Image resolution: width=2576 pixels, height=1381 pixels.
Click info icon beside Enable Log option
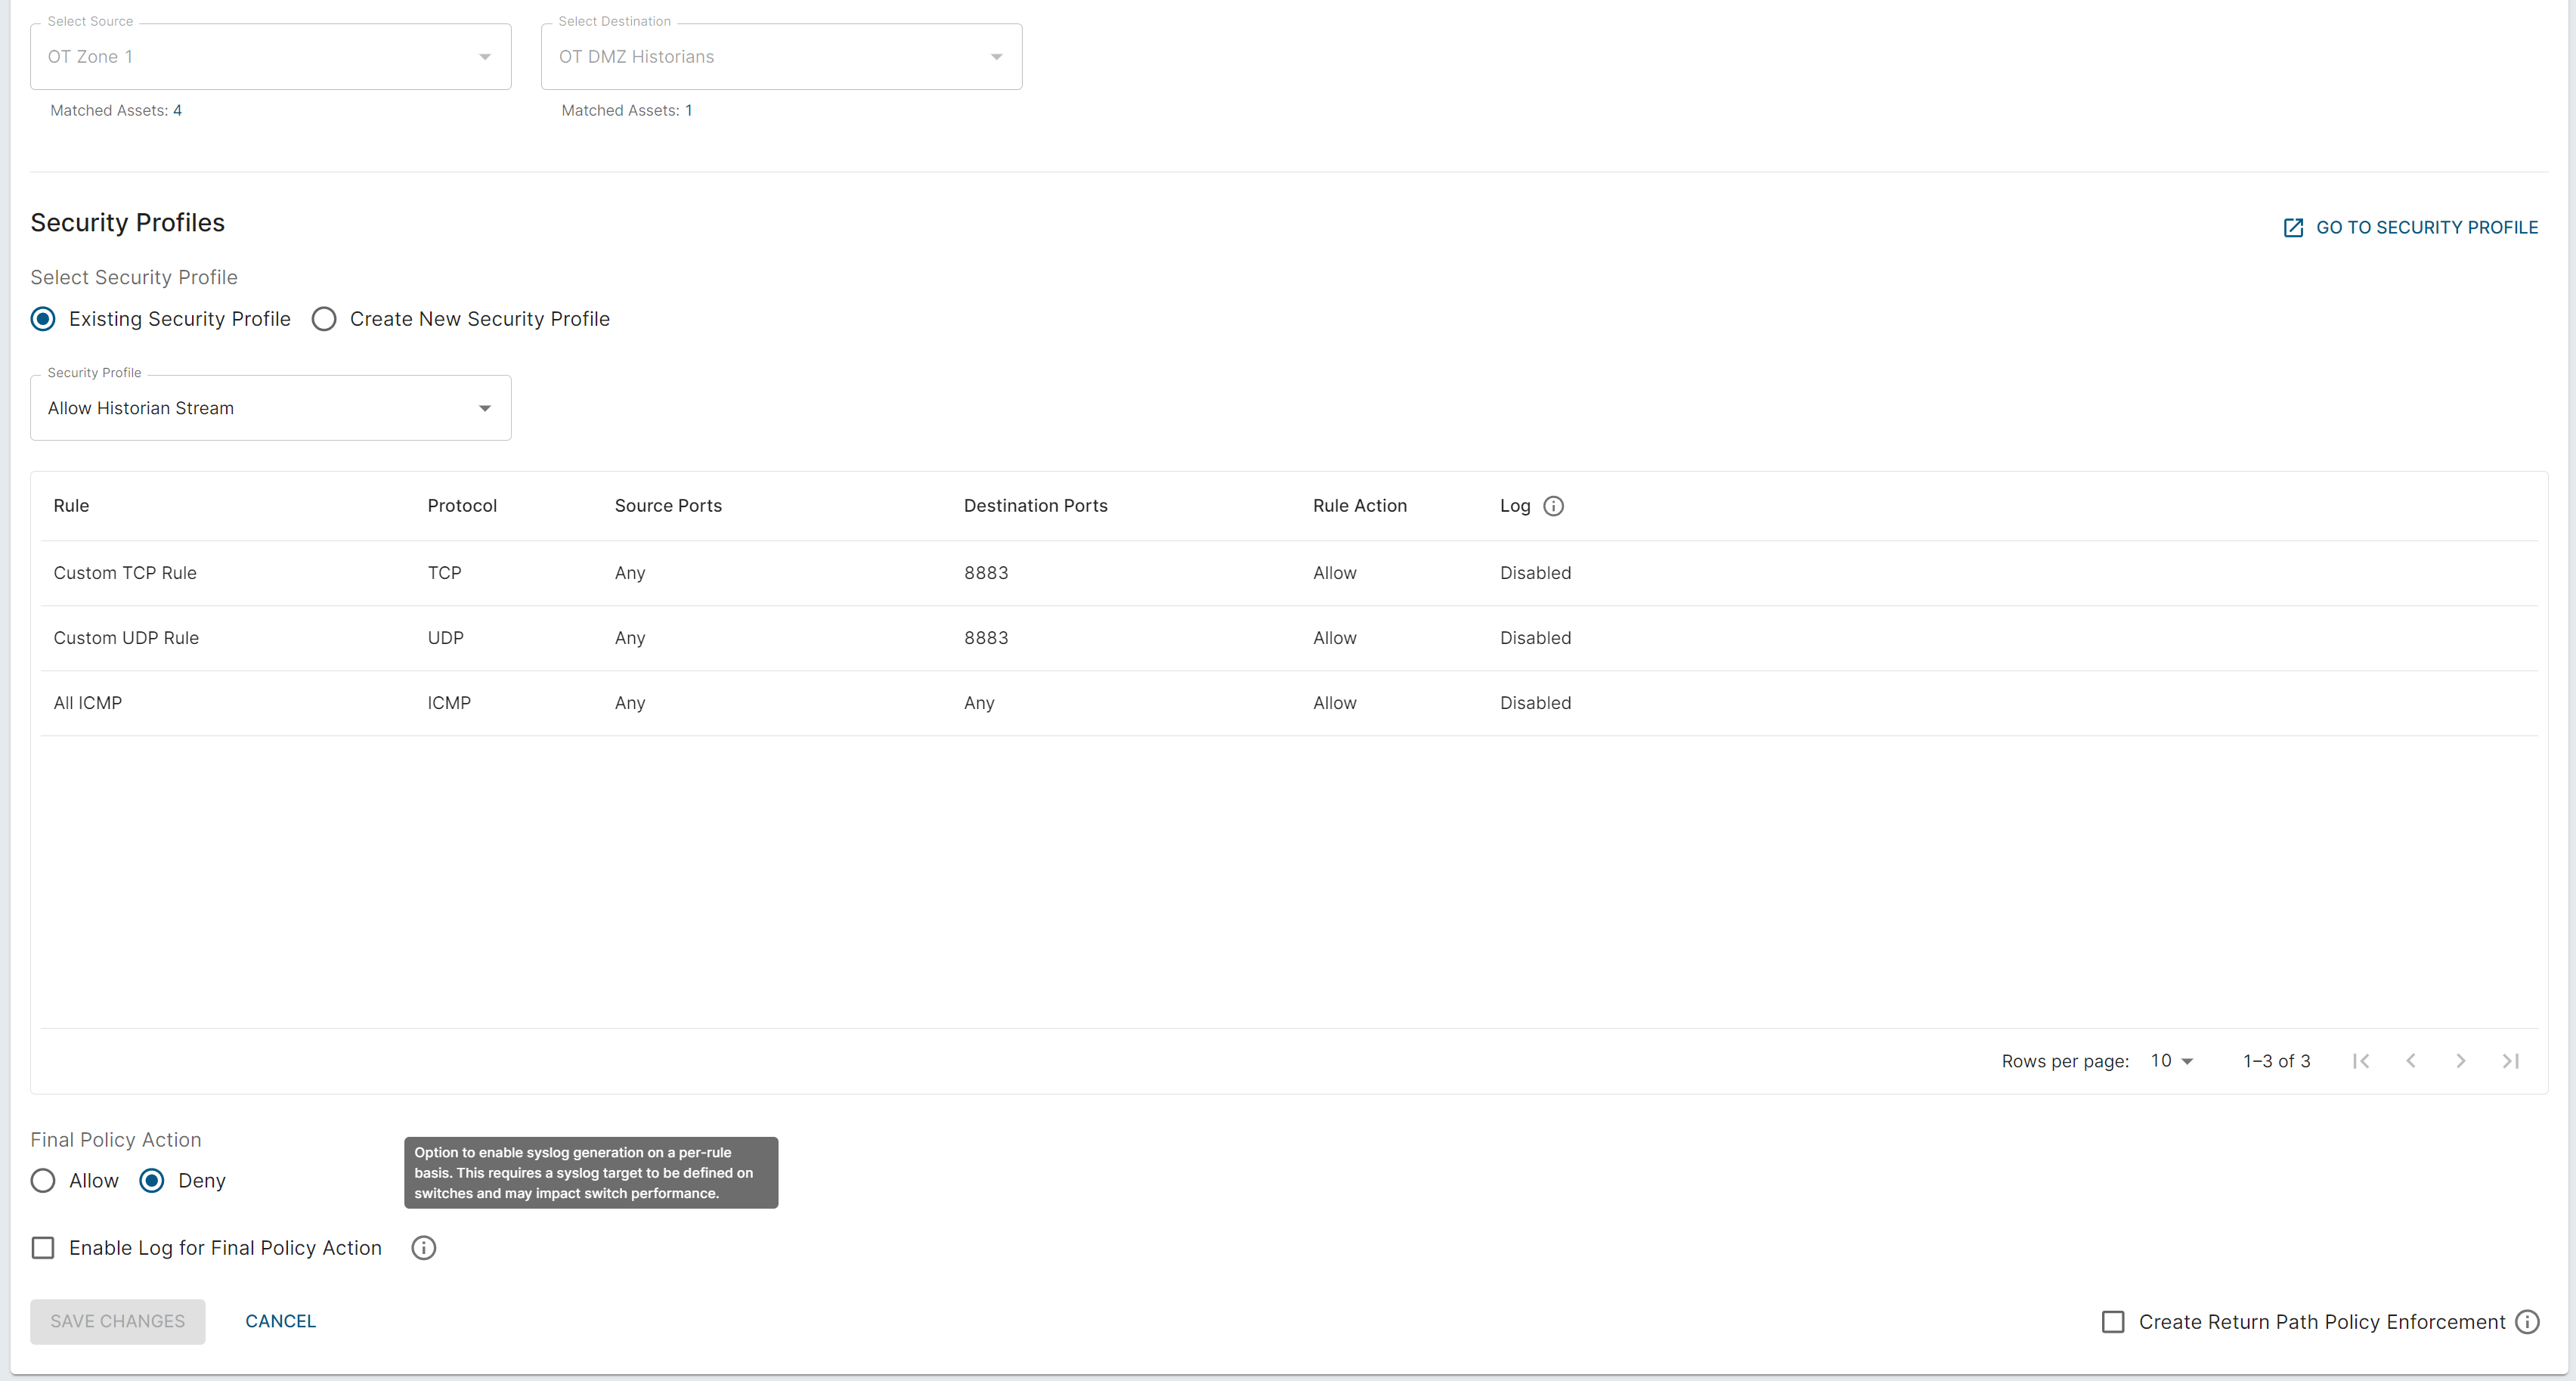423,1248
